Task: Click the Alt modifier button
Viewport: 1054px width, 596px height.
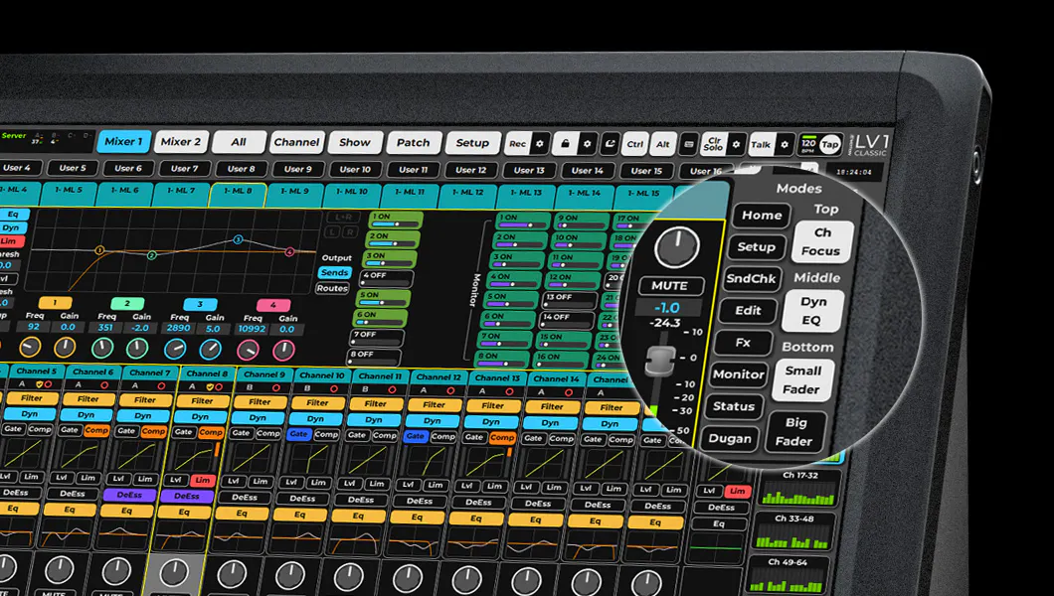Action: click(x=663, y=144)
